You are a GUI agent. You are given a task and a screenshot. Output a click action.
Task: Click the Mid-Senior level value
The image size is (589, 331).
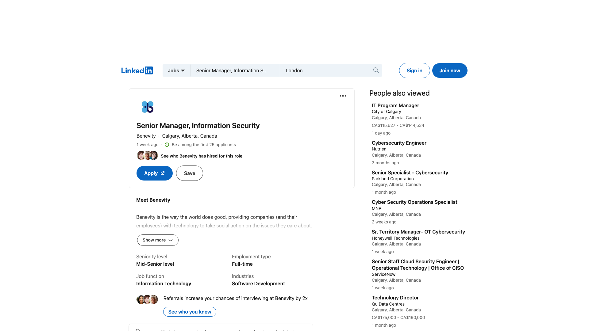(155, 264)
